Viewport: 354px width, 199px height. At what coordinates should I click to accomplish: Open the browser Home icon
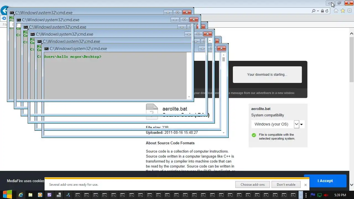click(x=336, y=11)
